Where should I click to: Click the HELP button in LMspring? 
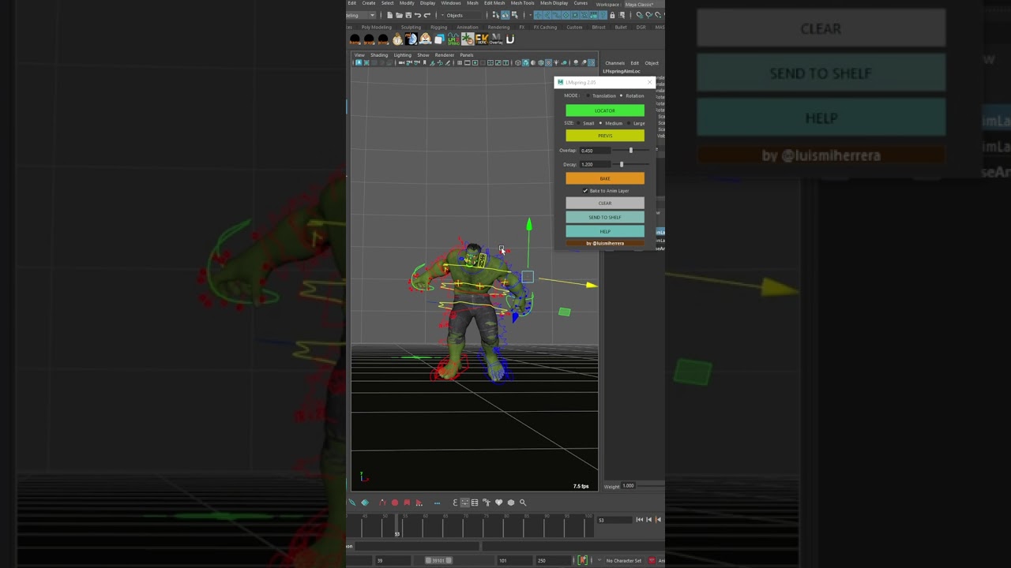click(x=605, y=231)
